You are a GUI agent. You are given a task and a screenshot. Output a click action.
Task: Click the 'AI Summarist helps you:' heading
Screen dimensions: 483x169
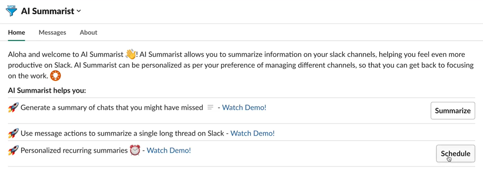[47, 90]
